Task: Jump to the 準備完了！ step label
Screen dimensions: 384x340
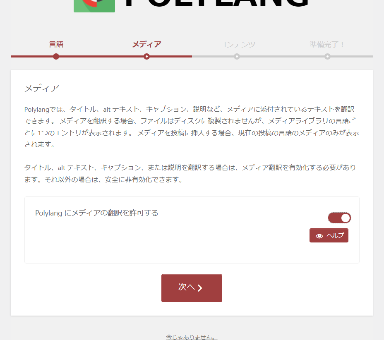Action: coord(327,44)
